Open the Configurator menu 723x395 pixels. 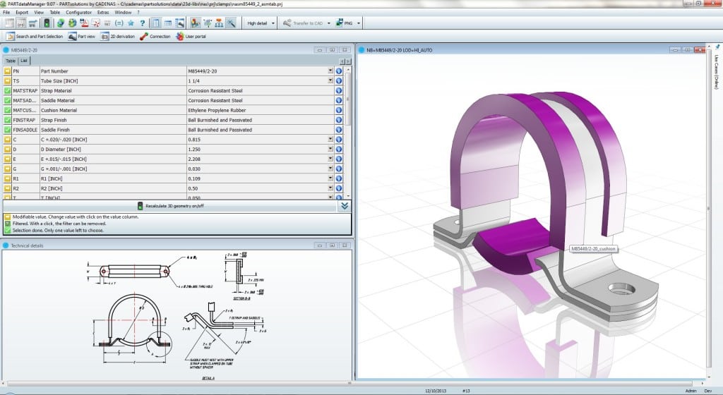(78, 12)
